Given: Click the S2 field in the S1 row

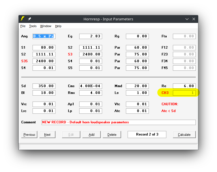Looking at the screenshot, I should point(91,48).
